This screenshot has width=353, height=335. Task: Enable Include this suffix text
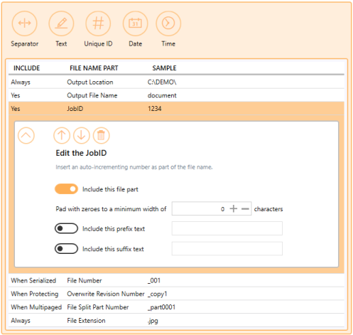(66, 249)
